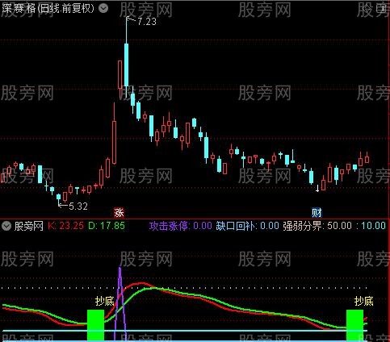
Task: Click the last 抄底 signal label at chart end
Action: coord(364,302)
